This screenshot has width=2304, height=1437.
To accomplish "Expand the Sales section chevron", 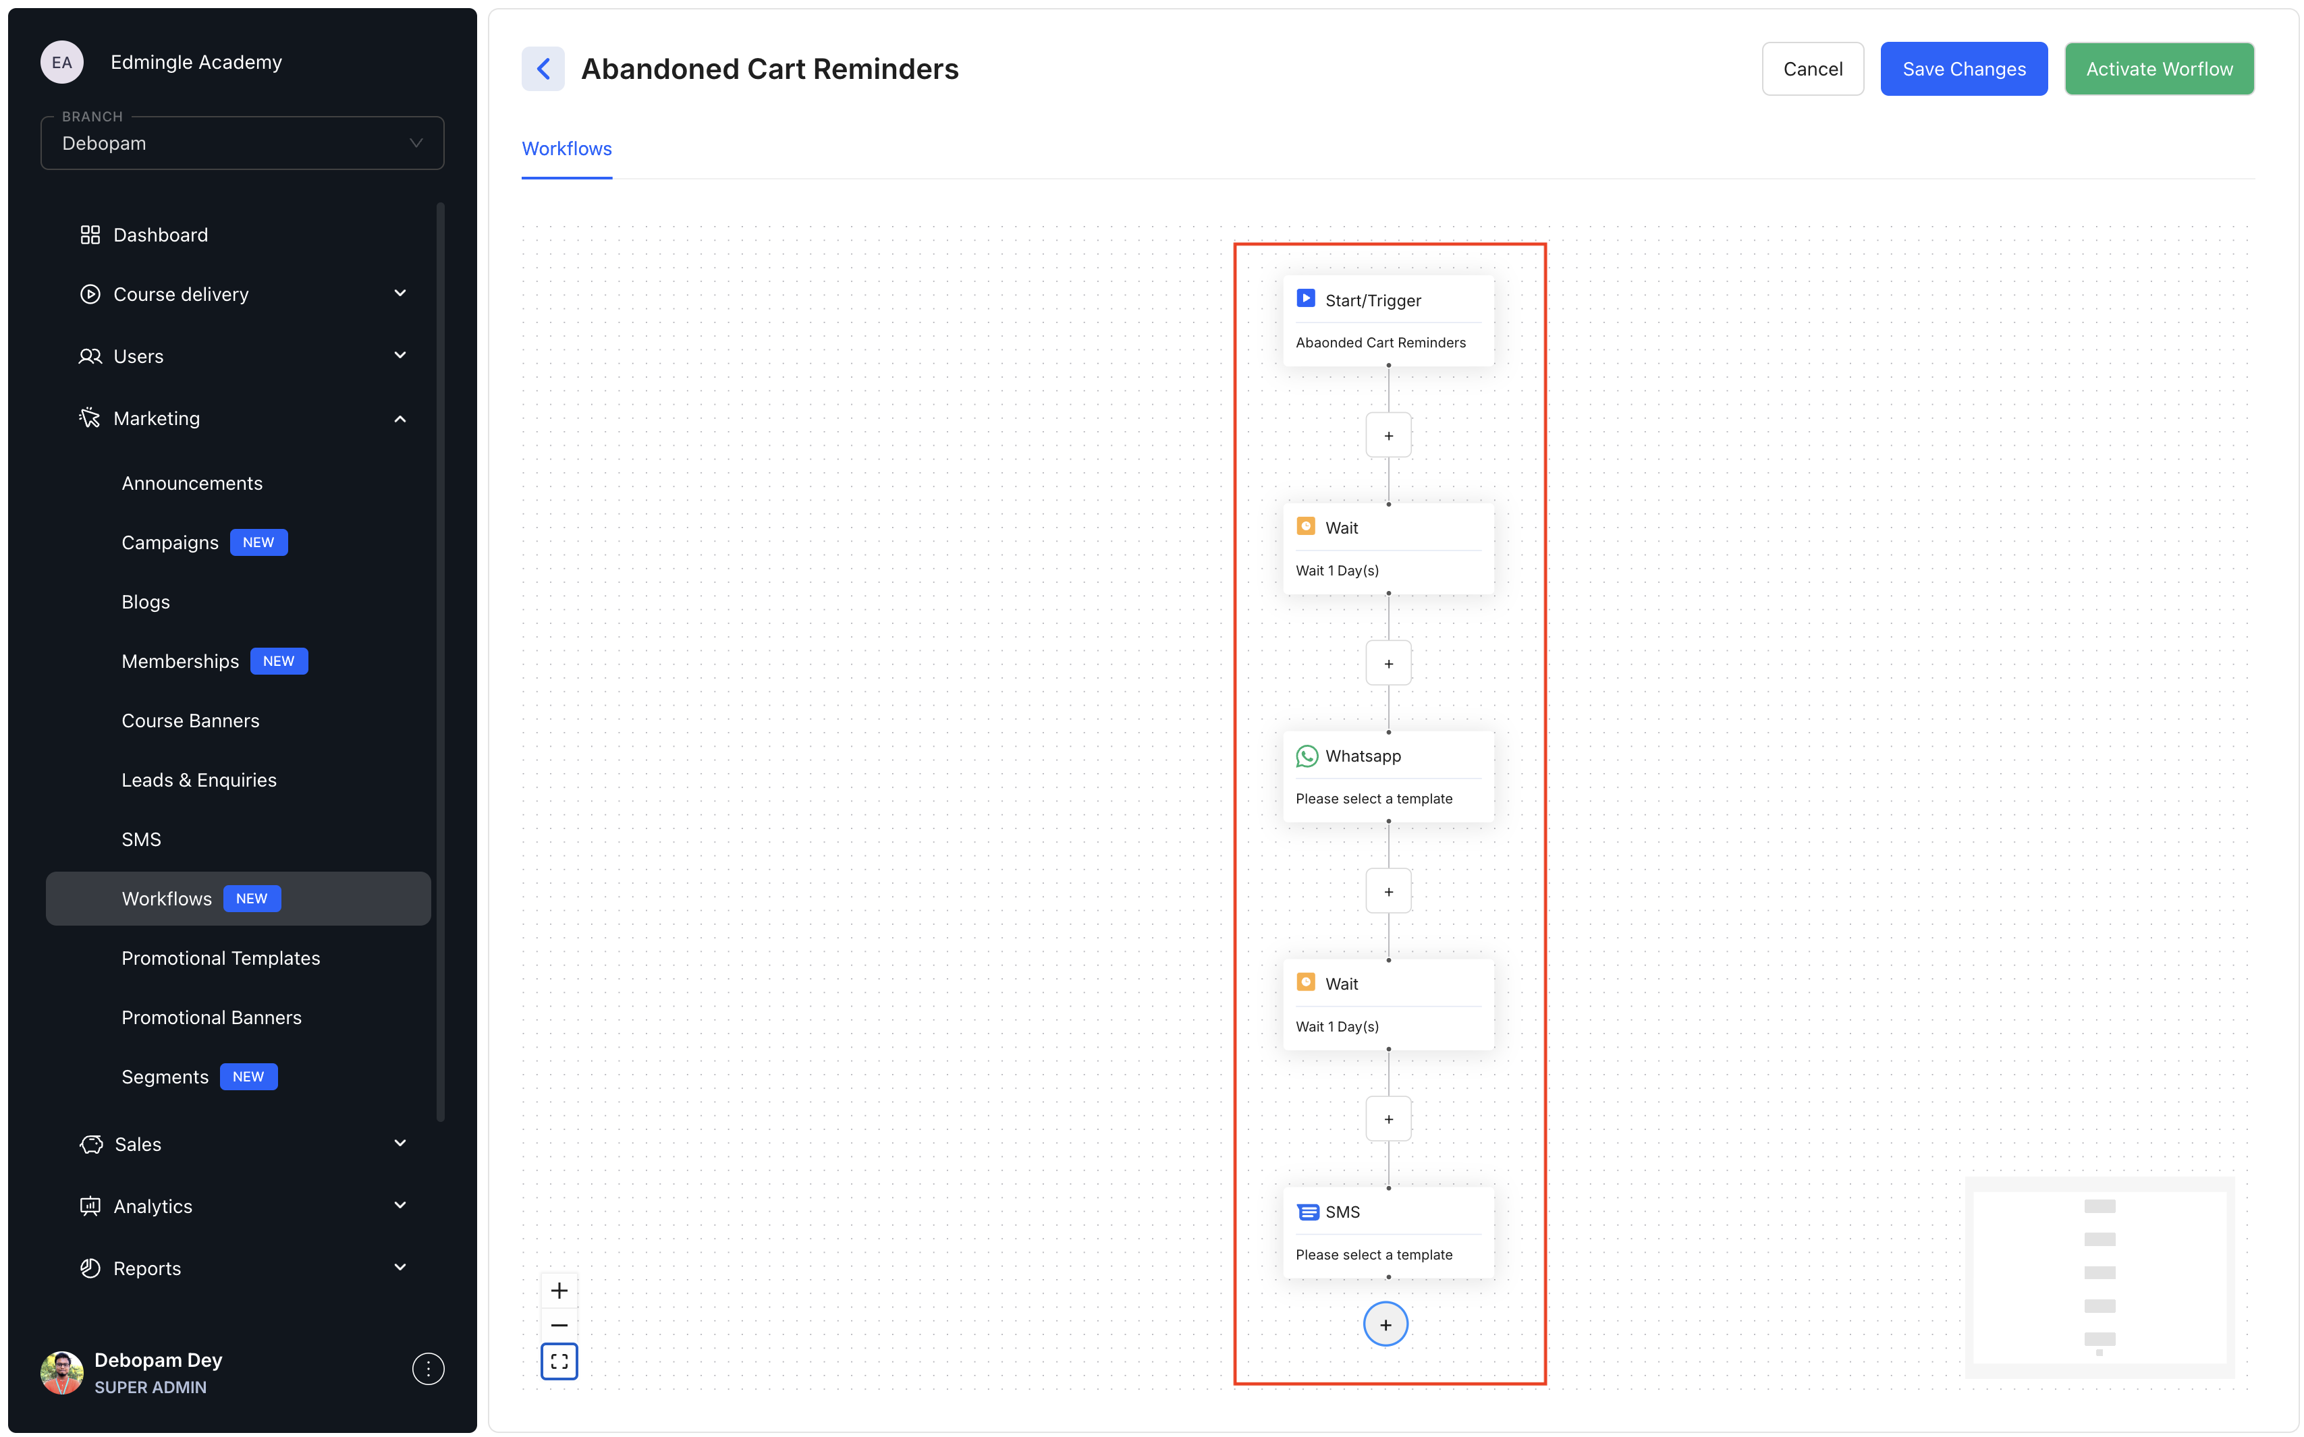I will tap(400, 1142).
